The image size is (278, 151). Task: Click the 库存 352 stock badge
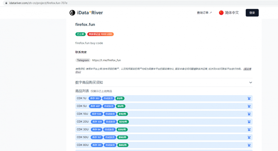(95, 98)
